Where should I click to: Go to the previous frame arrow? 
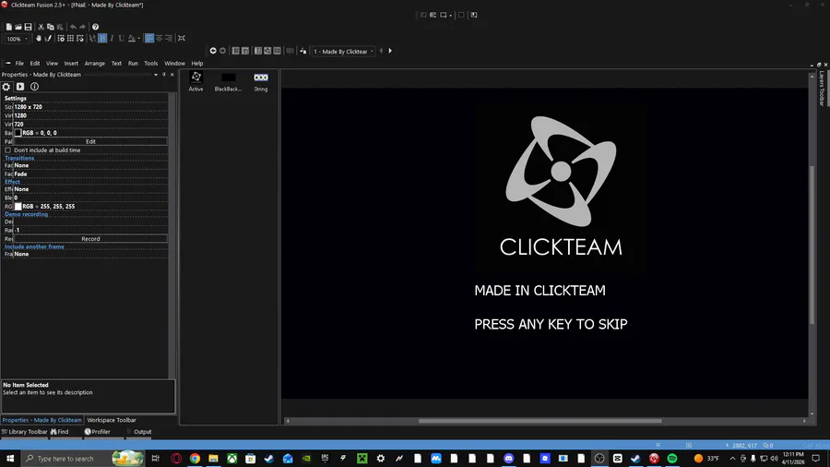(x=381, y=51)
